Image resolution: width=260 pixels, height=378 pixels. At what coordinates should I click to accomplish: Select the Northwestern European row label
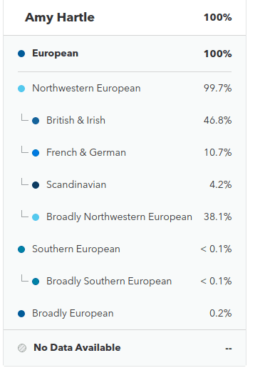[x=86, y=88]
